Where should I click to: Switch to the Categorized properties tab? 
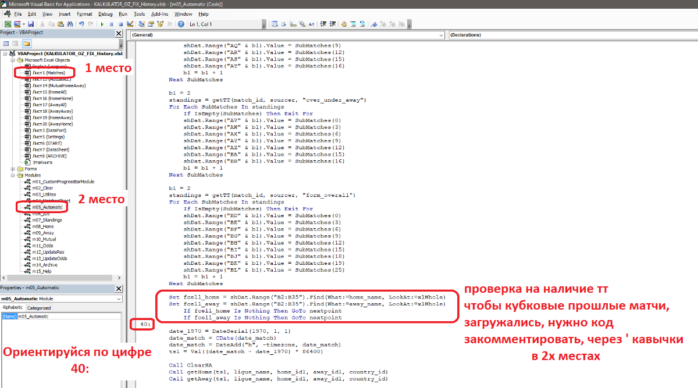click(x=40, y=308)
